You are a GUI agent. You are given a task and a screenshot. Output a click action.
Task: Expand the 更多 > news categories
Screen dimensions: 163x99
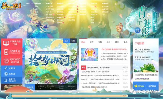(126, 42)
